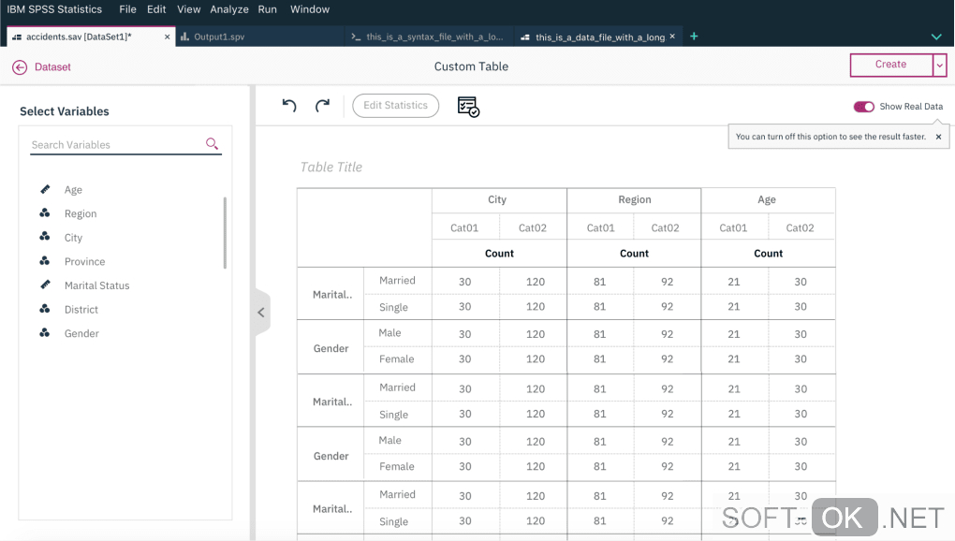Open the View menu
Image resolution: width=955 pixels, height=541 pixels.
(189, 9)
